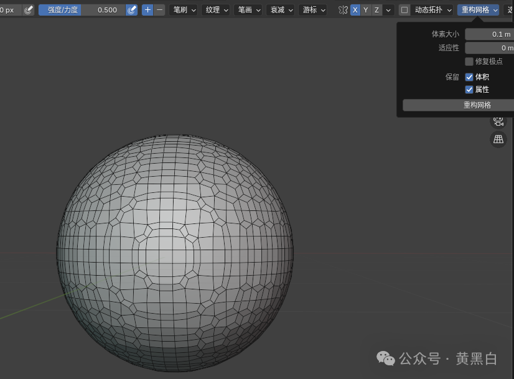Viewport: 514px width, 379px height.
Task: Toggle the radius pressure sensitivity pen icon
Action: pos(29,10)
